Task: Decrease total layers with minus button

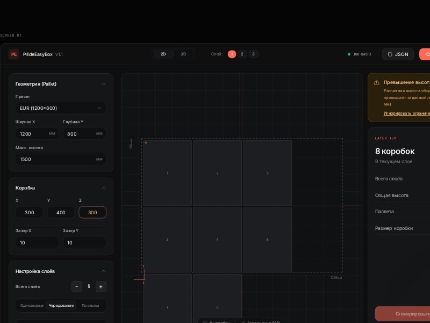Action: click(x=77, y=286)
